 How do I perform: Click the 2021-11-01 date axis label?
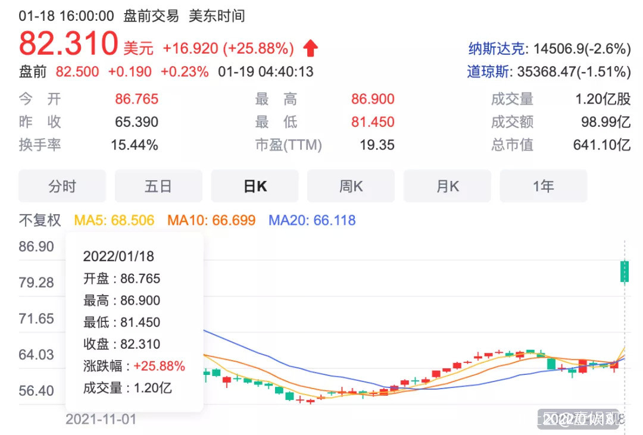coord(101,419)
